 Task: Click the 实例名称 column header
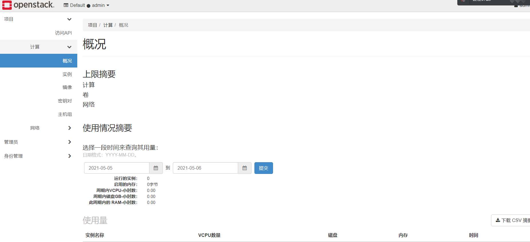tap(95, 235)
